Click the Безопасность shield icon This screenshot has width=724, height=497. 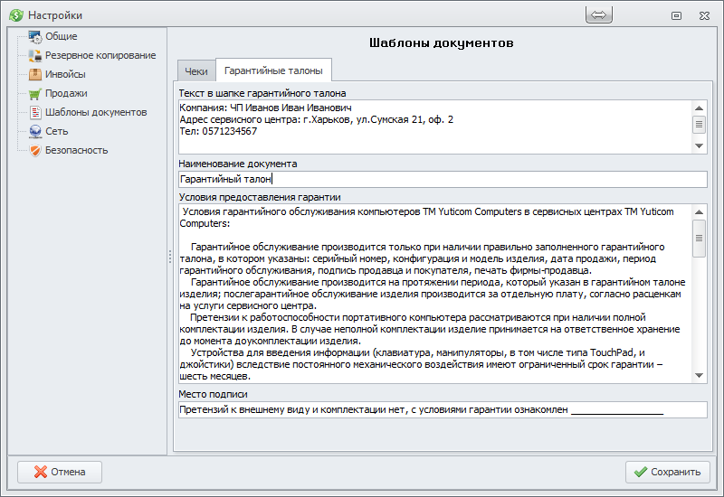35,151
